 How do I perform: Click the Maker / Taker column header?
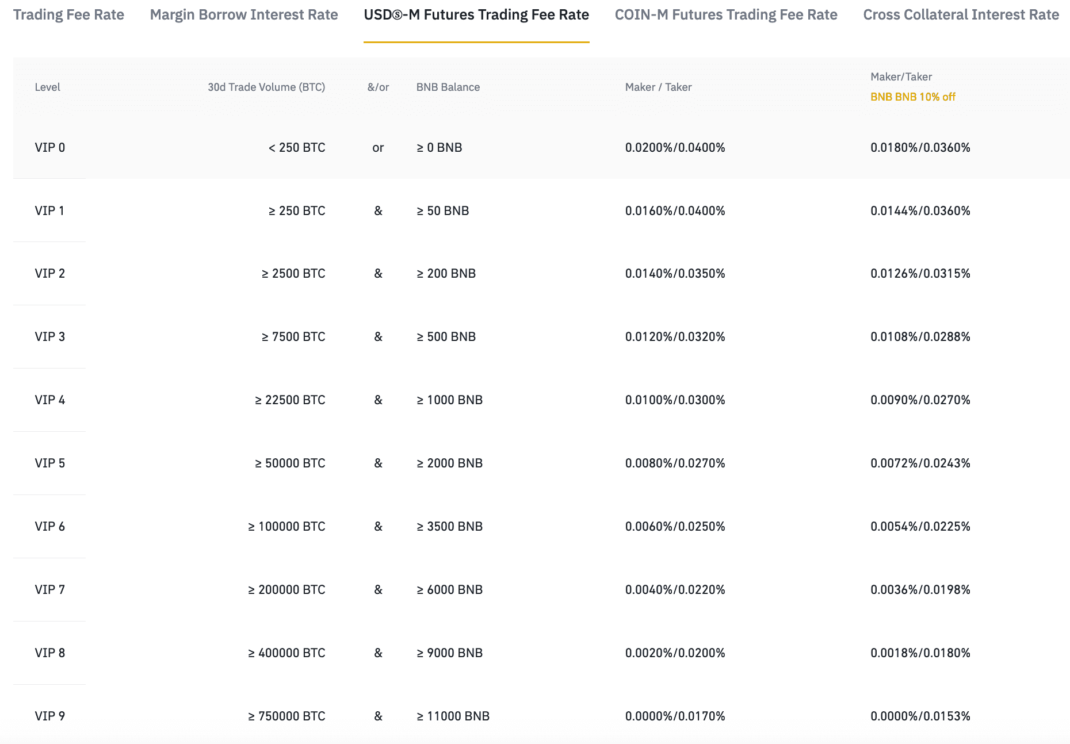point(658,87)
